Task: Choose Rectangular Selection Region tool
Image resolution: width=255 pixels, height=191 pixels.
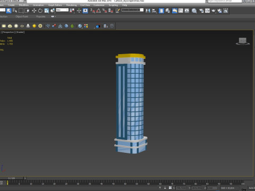Action: 21,11
